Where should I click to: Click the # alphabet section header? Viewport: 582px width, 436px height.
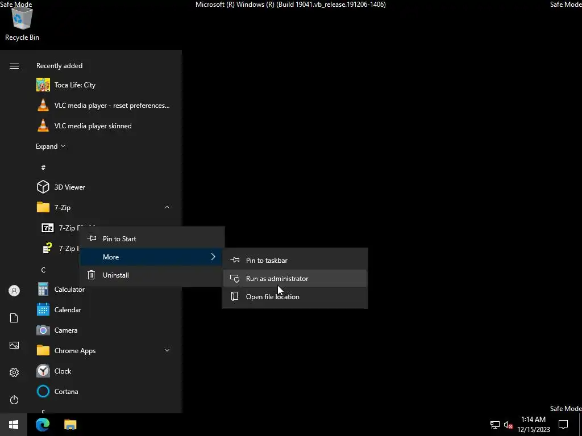coord(43,167)
